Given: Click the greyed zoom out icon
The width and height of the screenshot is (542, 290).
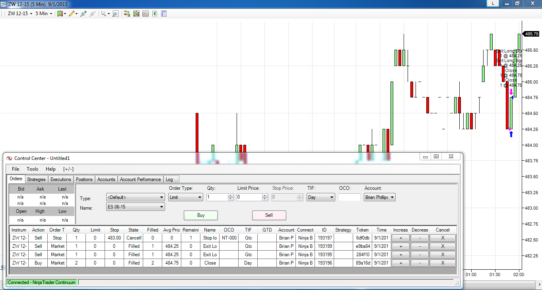Looking at the screenshot, I should click(x=93, y=14).
